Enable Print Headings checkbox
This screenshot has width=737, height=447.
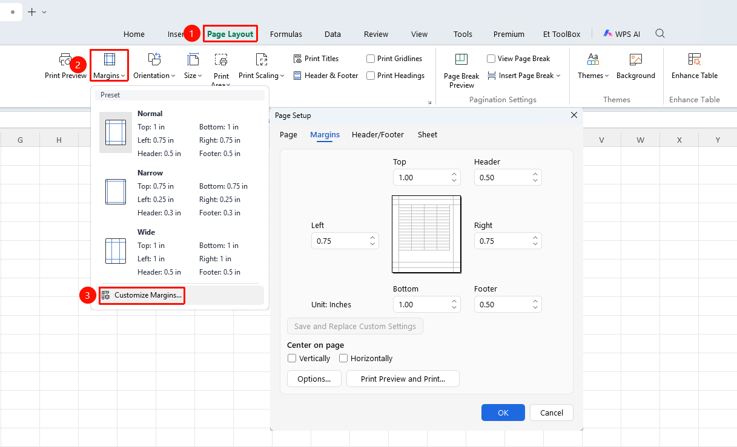point(371,76)
